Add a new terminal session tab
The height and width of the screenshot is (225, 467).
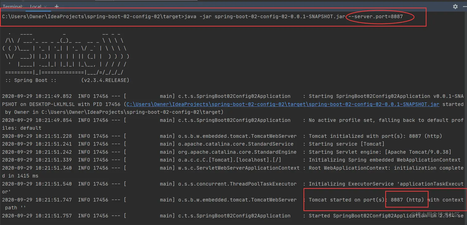tap(57, 6)
